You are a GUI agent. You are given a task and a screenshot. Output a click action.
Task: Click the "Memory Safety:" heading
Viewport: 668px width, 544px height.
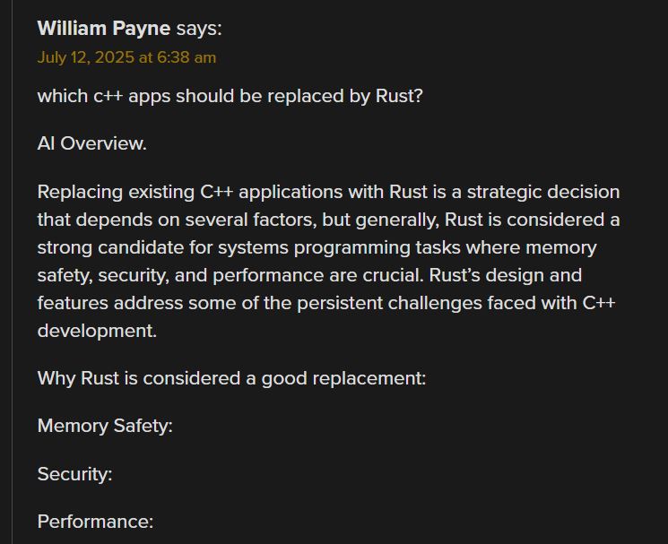click(x=105, y=426)
